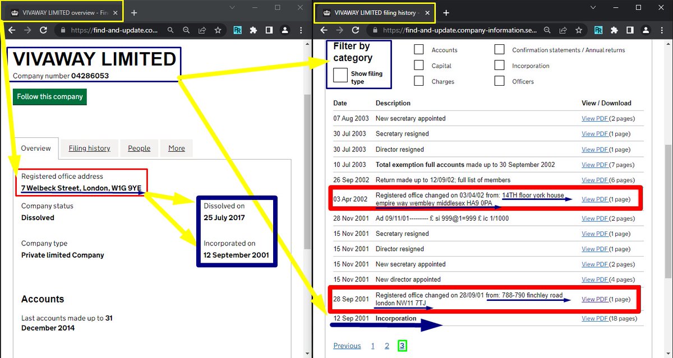
Task: Open the profile avatar in the left window
Action: point(285,30)
